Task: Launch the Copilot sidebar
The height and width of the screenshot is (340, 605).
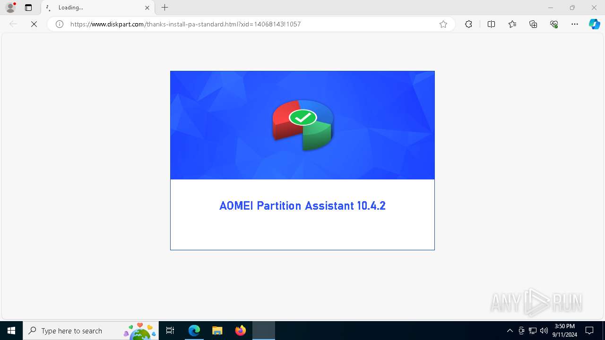Action: 595,24
